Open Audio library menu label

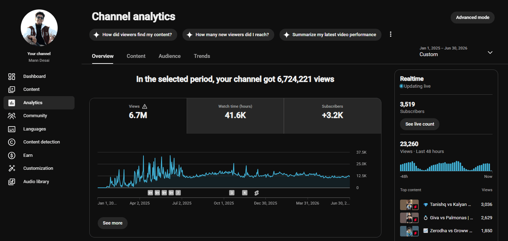click(x=36, y=182)
